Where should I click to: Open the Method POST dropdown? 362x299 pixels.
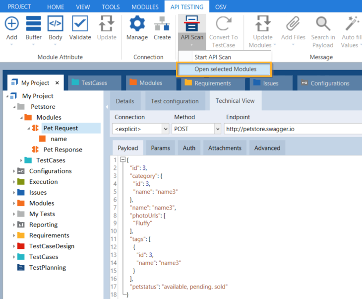click(217, 129)
